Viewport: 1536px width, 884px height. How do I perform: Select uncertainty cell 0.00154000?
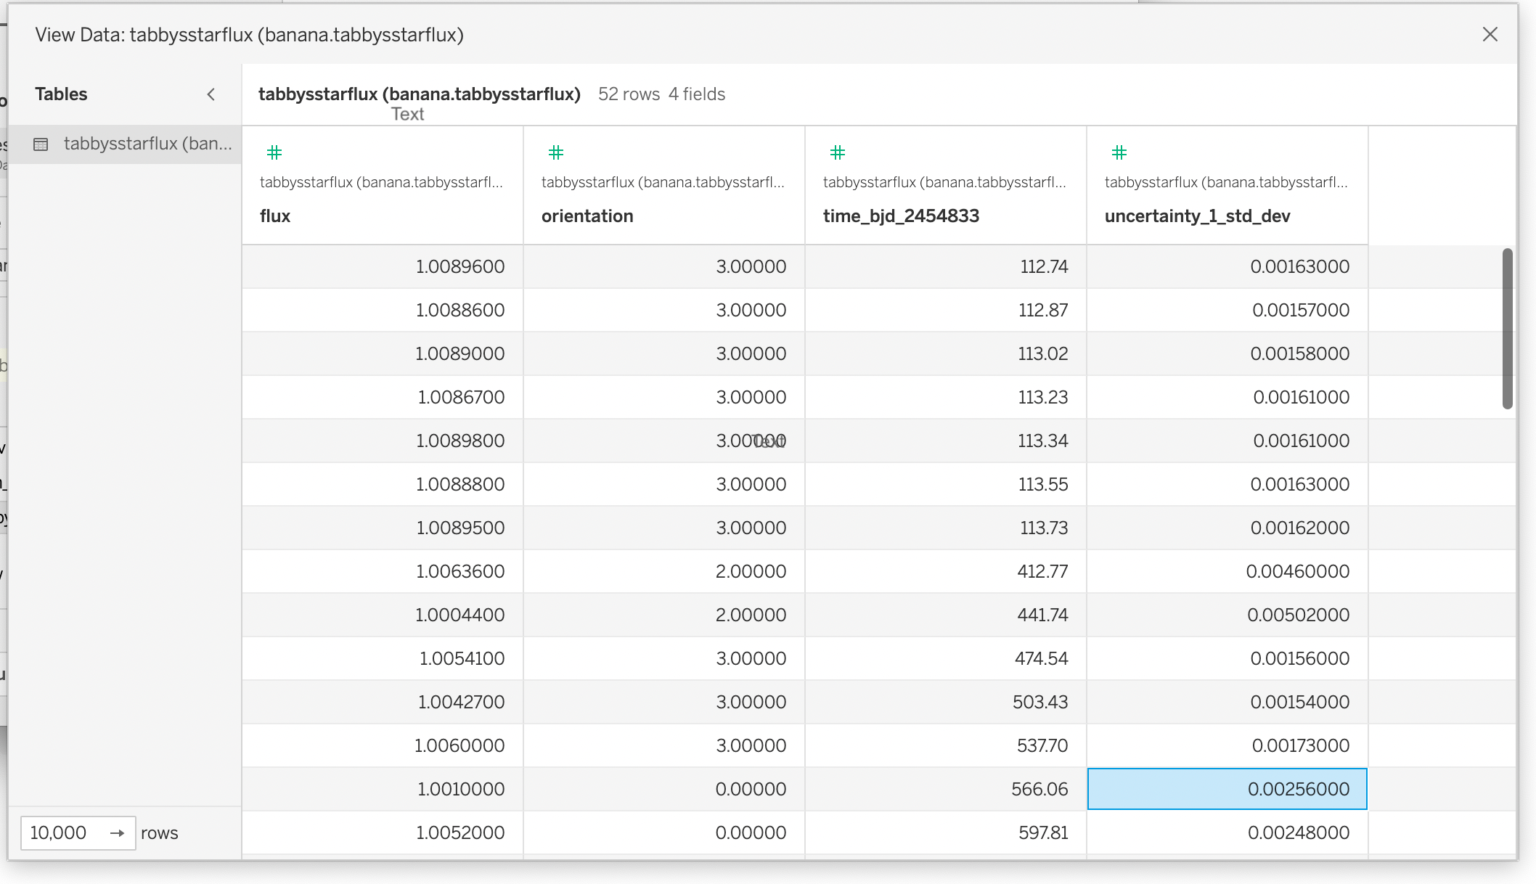[1227, 703]
